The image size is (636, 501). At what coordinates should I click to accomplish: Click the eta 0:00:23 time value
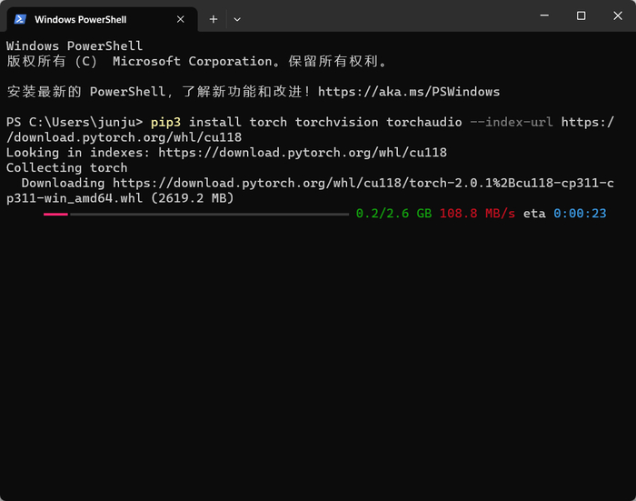tap(580, 214)
